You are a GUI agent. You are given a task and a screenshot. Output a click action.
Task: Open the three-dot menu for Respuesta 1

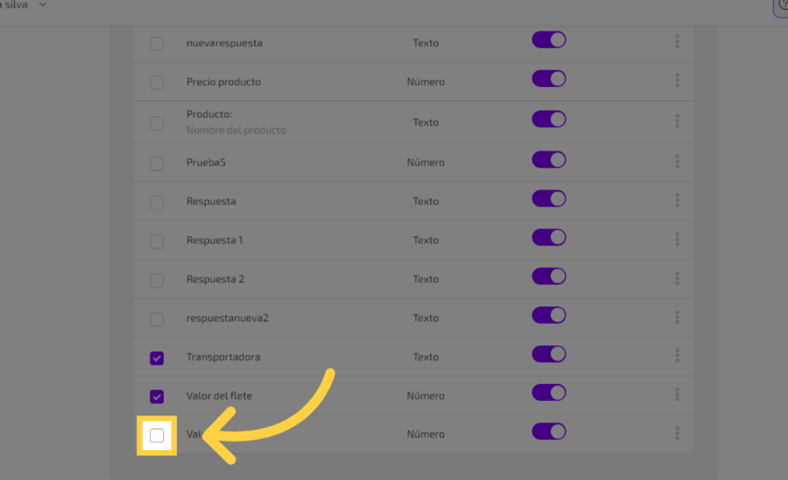pos(677,239)
